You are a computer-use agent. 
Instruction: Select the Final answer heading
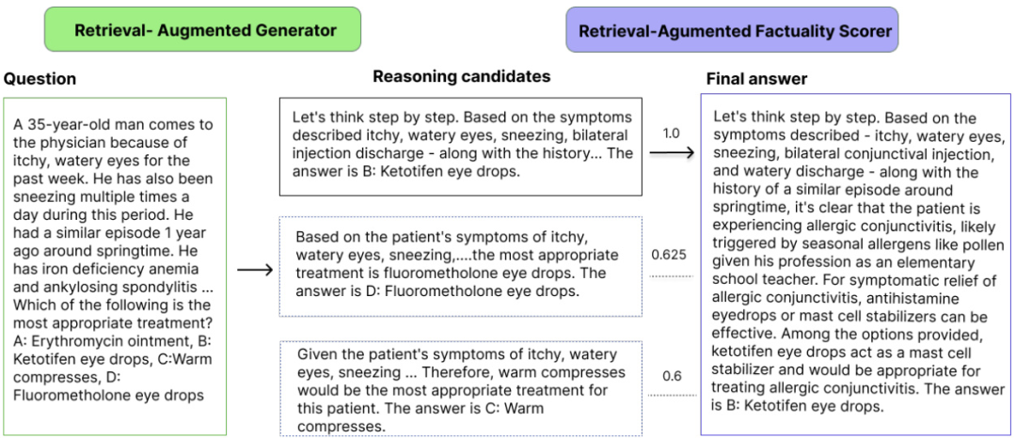coord(756,79)
